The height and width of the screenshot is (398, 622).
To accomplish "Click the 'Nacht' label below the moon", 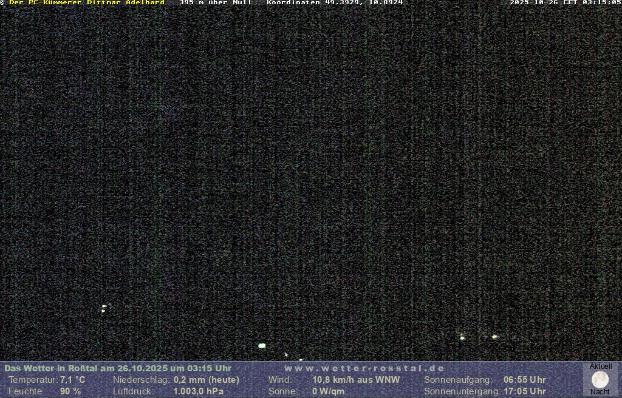I will point(600,392).
